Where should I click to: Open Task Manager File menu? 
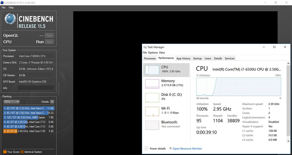[145, 53]
